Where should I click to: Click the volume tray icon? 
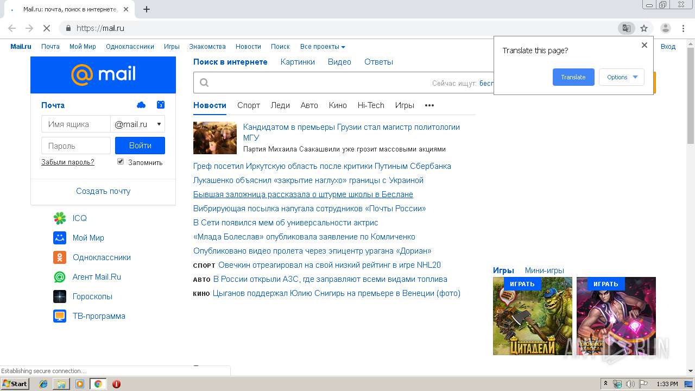coord(630,384)
